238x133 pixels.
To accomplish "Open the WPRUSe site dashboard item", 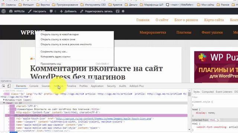I will click(x=17, y=11).
